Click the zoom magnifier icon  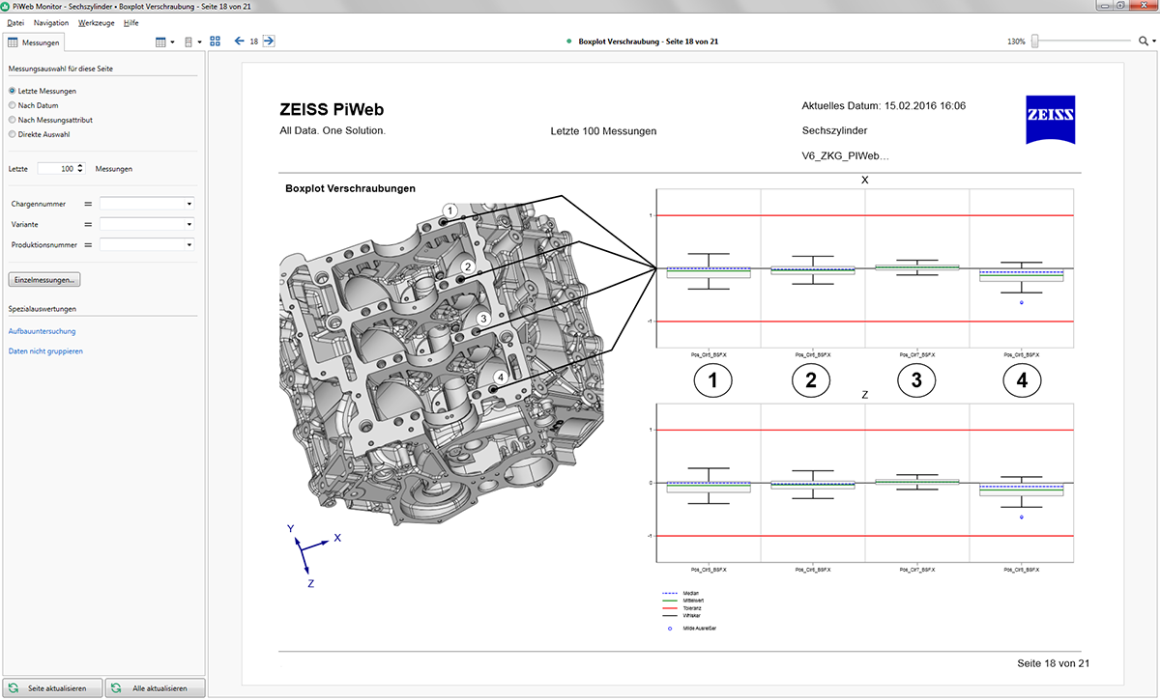coord(1144,42)
